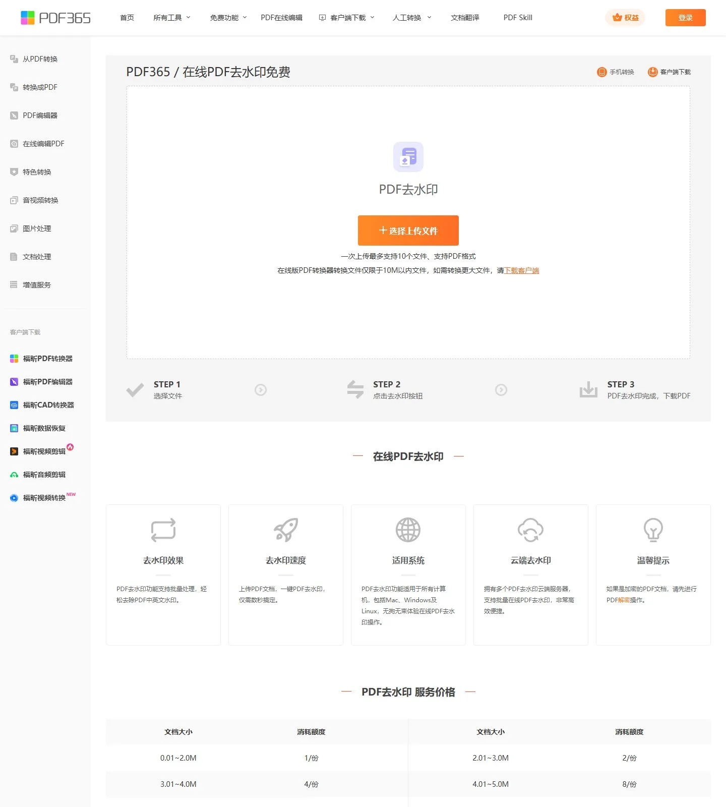
Task: Click the 福昕PDF转换器 app icon
Action: click(x=14, y=359)
